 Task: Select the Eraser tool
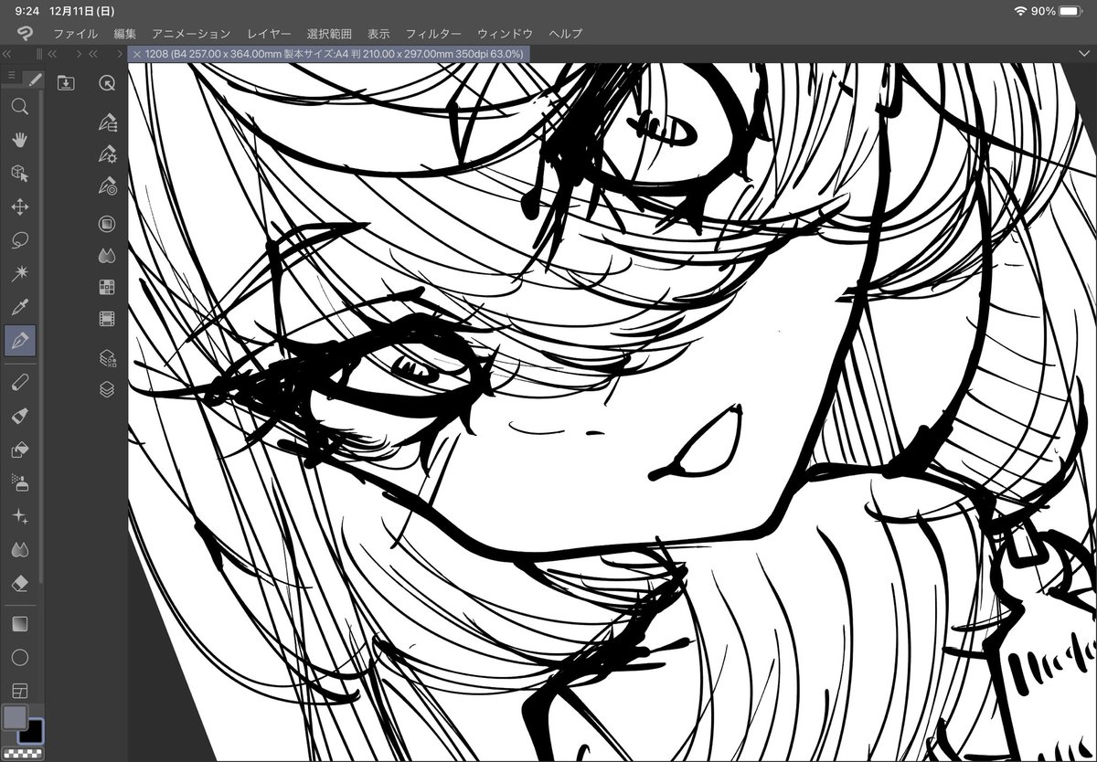[x=19, y=583]
